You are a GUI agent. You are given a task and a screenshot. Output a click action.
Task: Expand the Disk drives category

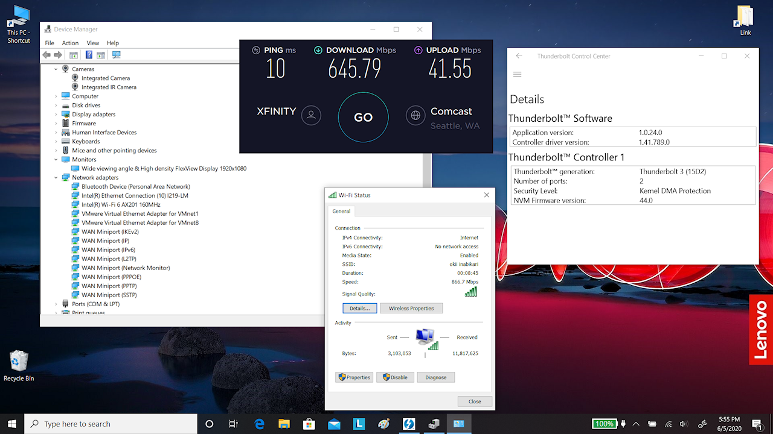click(x=56, y=105)
